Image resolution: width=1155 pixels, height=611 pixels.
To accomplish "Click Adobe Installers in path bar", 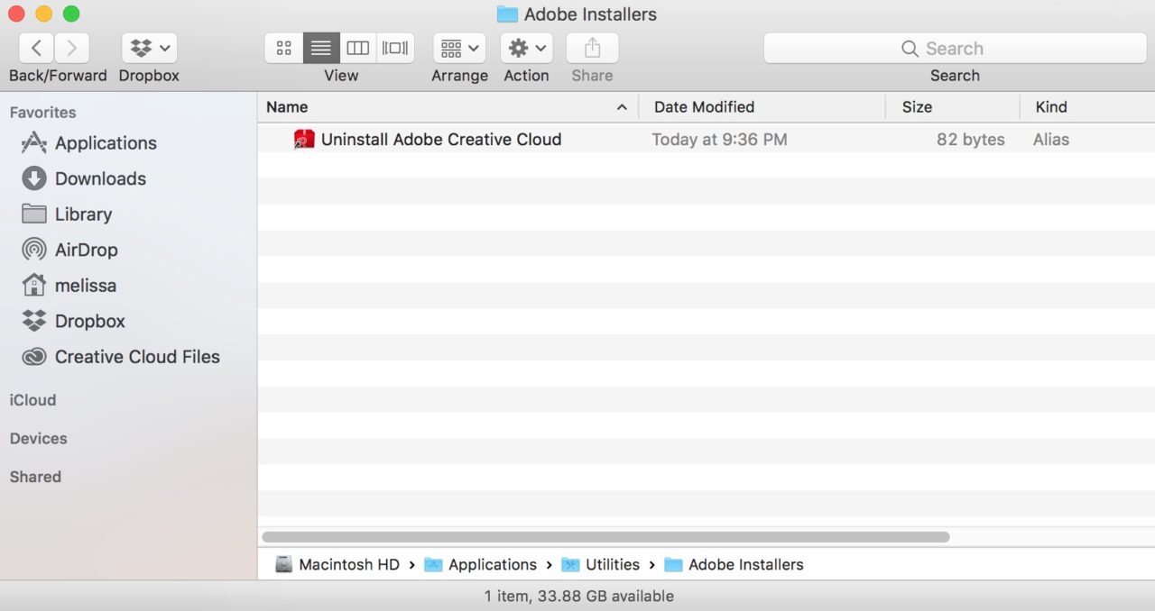I will click(734, 565).
